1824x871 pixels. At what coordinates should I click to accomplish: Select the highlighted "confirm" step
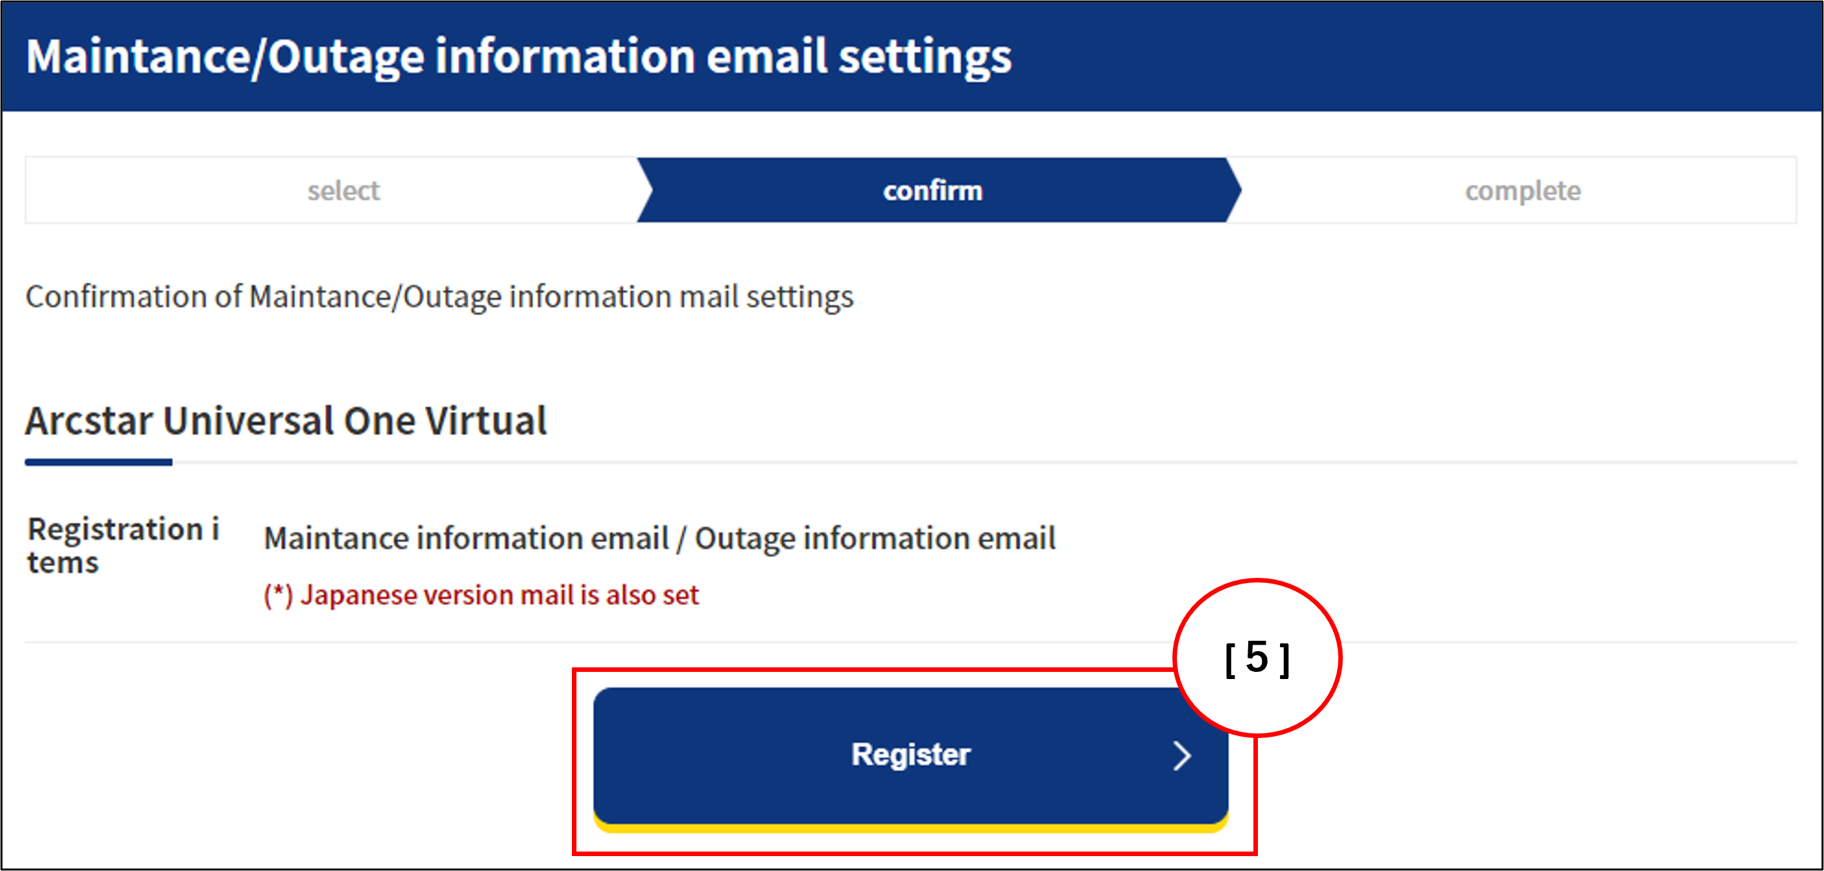click(x=932, y=191)
